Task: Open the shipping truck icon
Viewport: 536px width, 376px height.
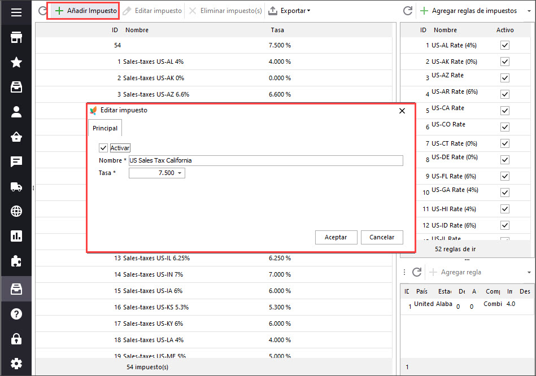Action: pos(16,187)
